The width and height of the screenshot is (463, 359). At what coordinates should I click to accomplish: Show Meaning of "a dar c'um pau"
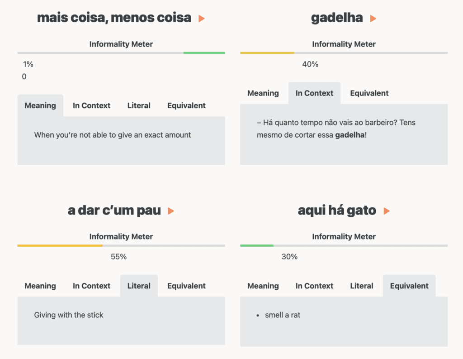(40, 286)
